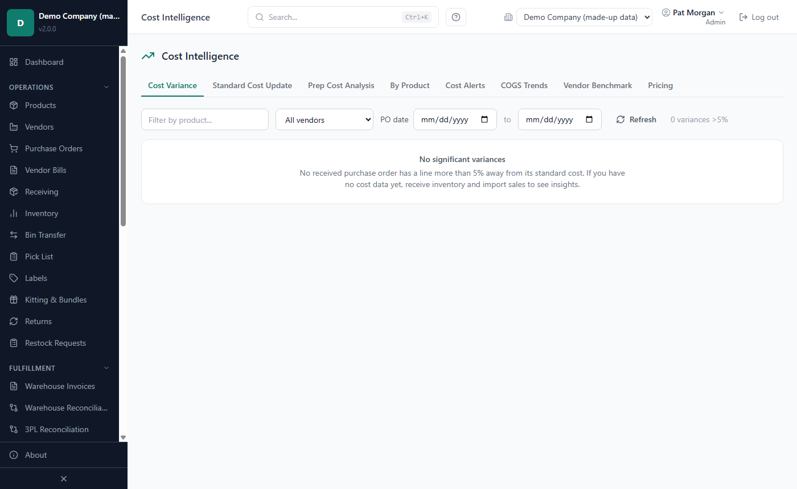This screenshot has height=489, width=797.
Task: Open the Cost Alerts tab
Action: click(465, 85)
